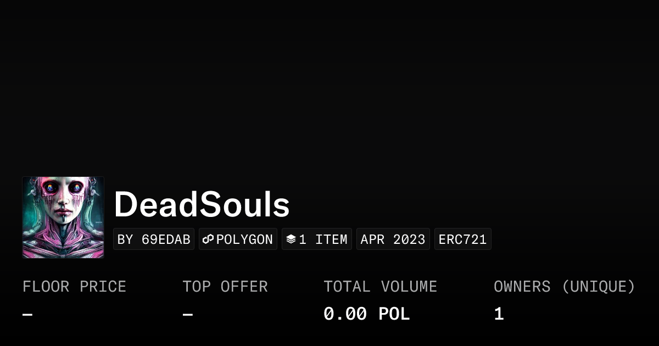This screenshot has height=346, width=659.
Task: Click the BY 69EDAB creator link
Action: pyautogui.click(x=154, y=239)
